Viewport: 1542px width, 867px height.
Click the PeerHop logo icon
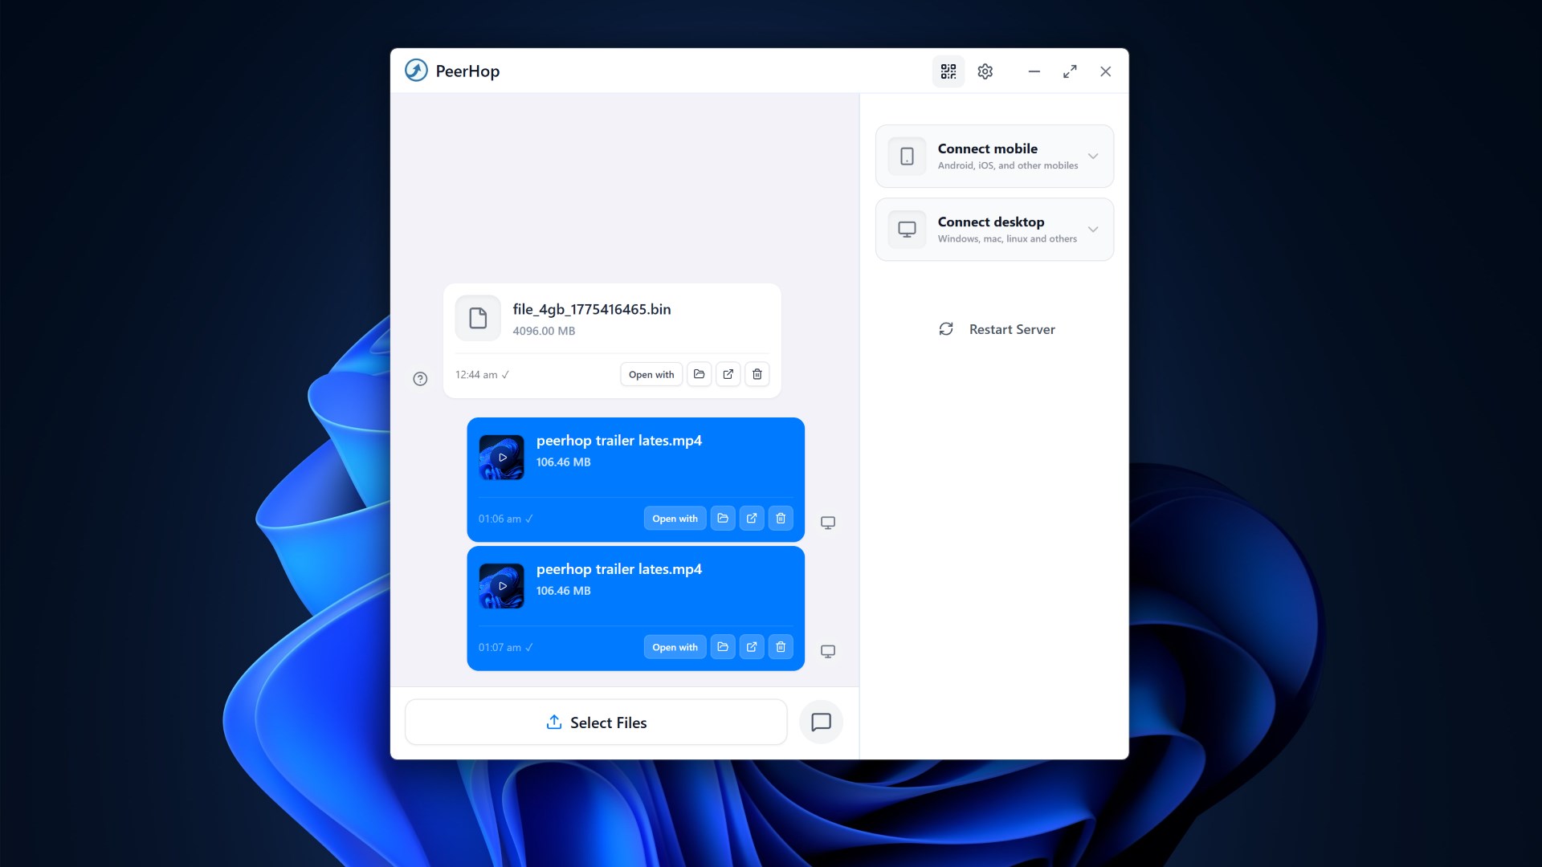(x=416, y=71)
